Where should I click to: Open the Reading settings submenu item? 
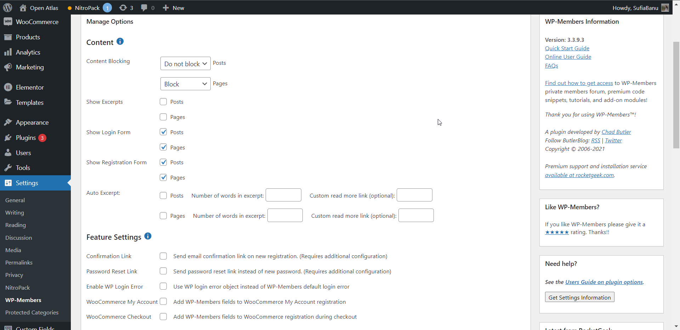click(16, 225)
